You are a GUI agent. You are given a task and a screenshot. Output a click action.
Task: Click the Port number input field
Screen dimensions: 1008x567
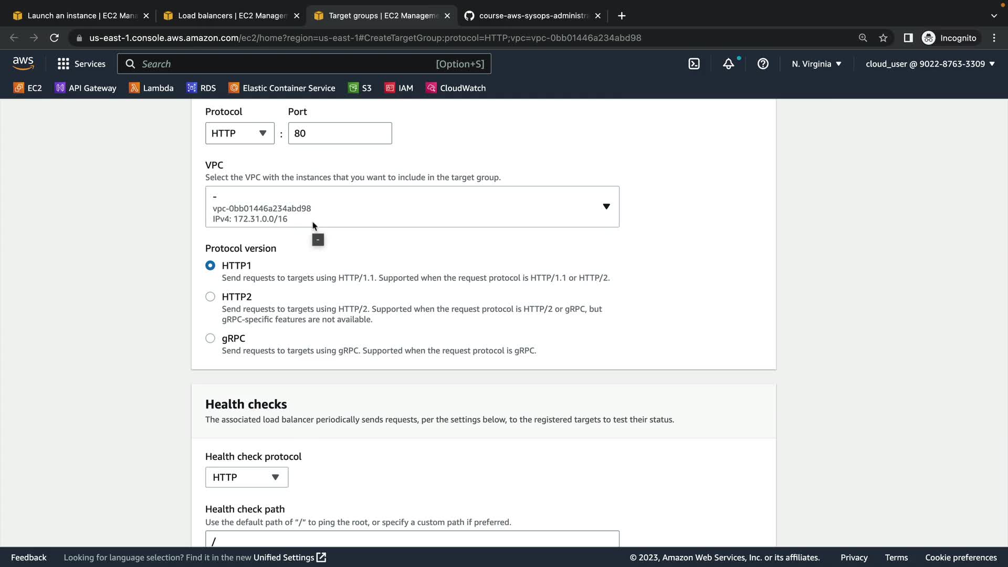[340, 133]
